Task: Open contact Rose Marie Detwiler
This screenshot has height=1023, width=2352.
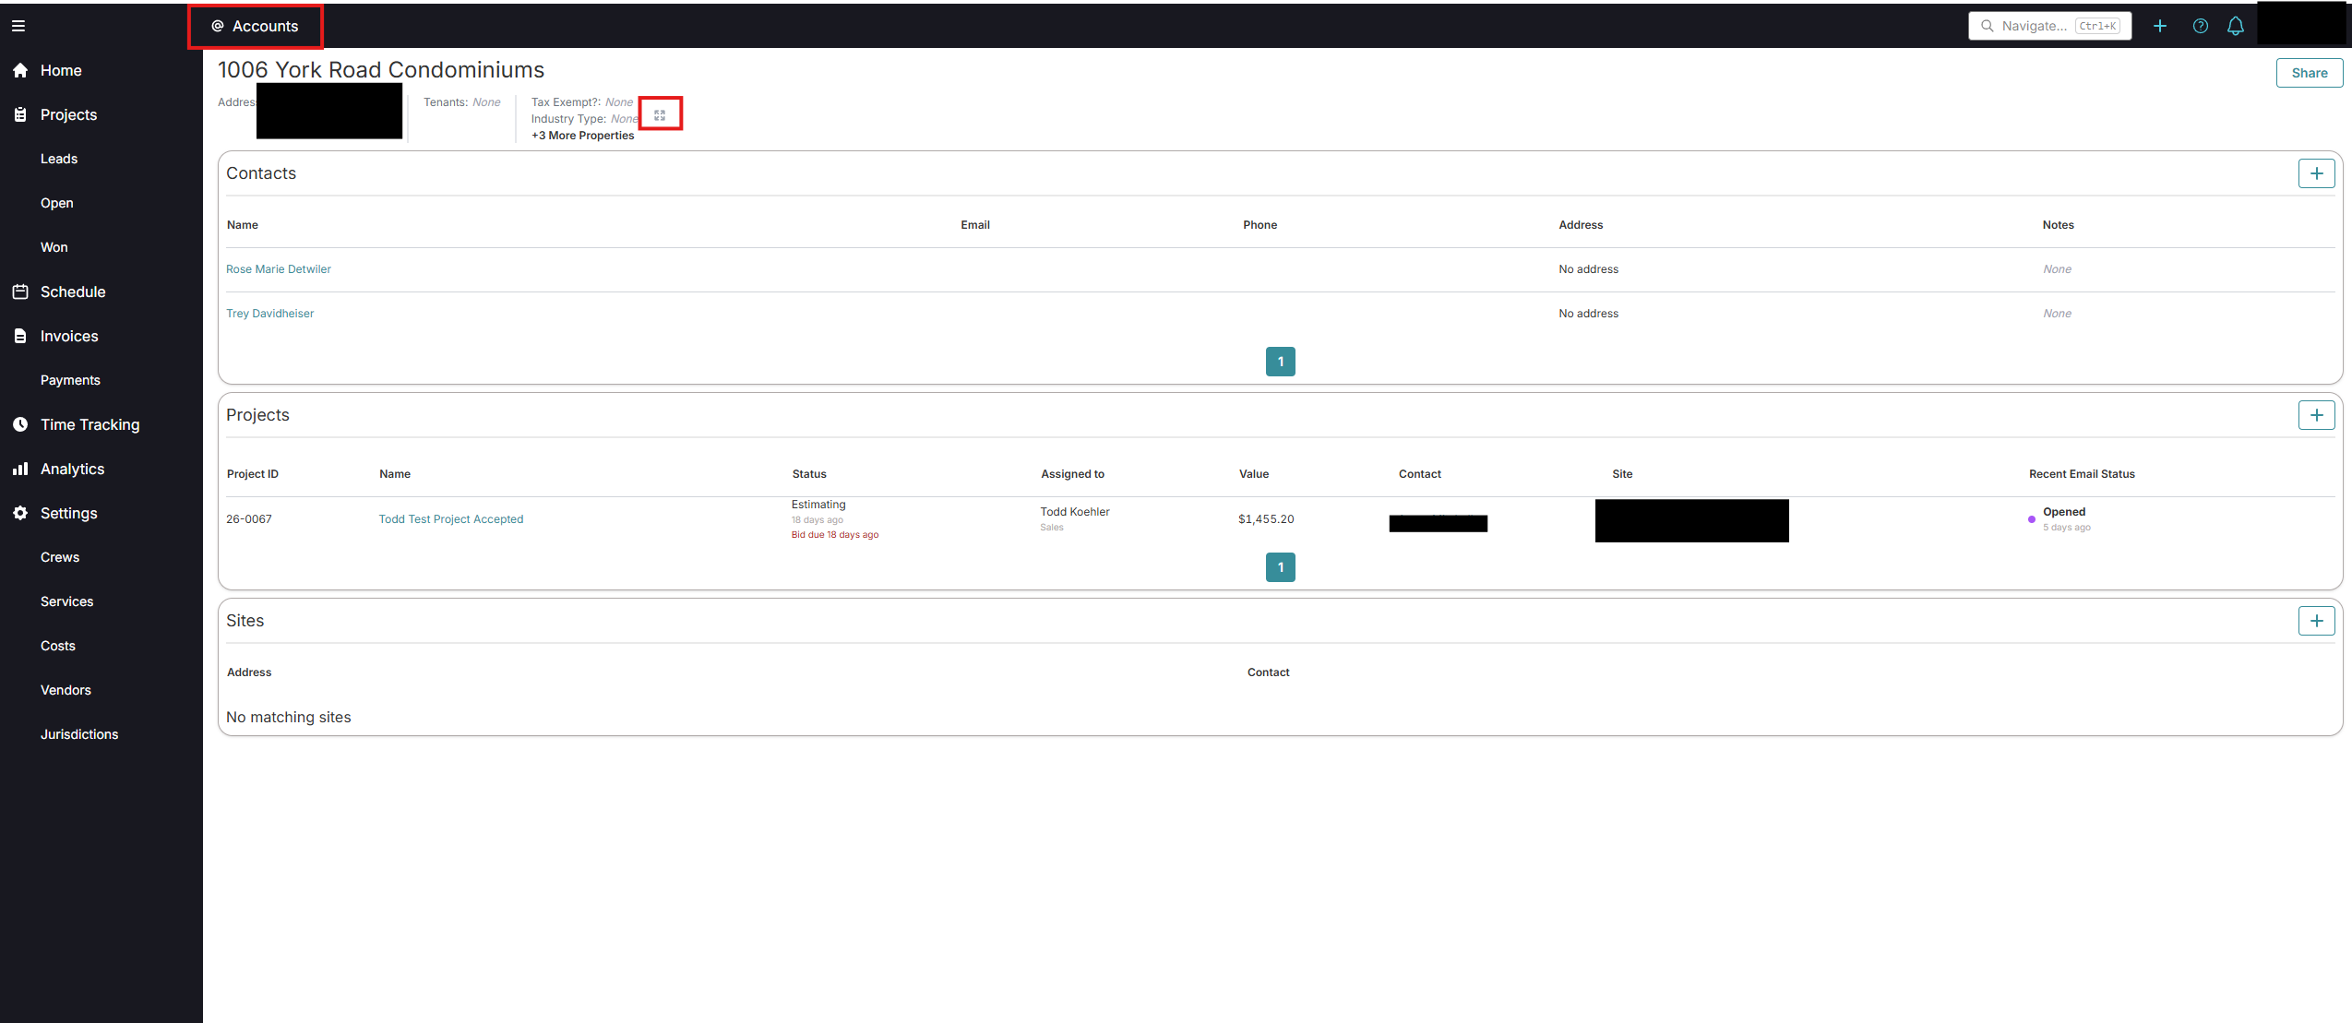Action: (x=279, y=269)
